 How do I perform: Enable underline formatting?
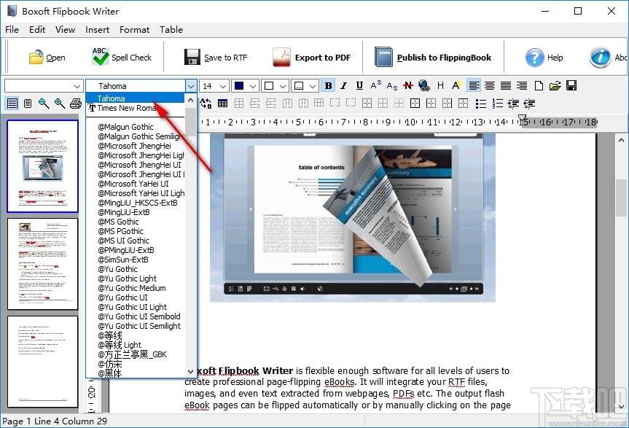pos(358,85)
